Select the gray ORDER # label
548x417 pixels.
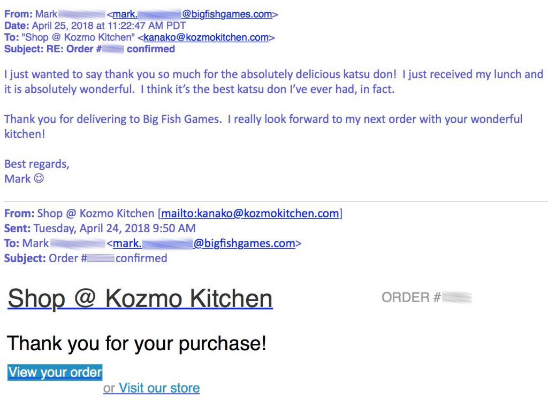point(411,297)
